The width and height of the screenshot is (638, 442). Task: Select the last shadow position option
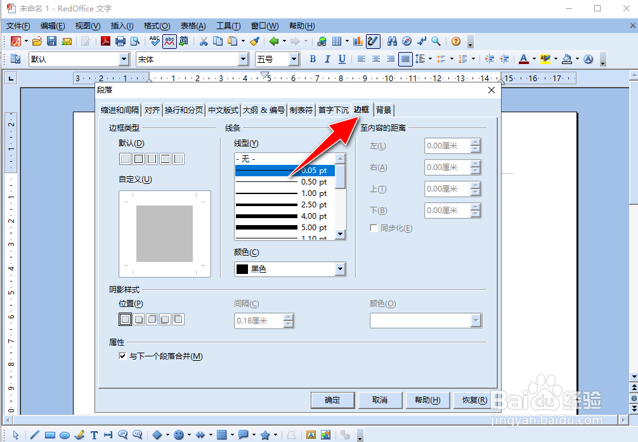point(178,319)
